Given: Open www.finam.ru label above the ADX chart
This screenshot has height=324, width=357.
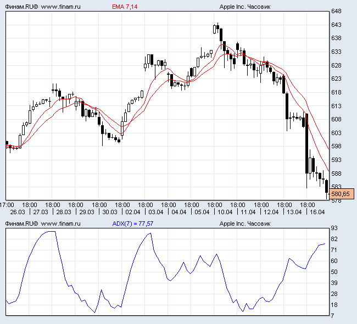Looking at the screenshot, I should coord(60,224).
